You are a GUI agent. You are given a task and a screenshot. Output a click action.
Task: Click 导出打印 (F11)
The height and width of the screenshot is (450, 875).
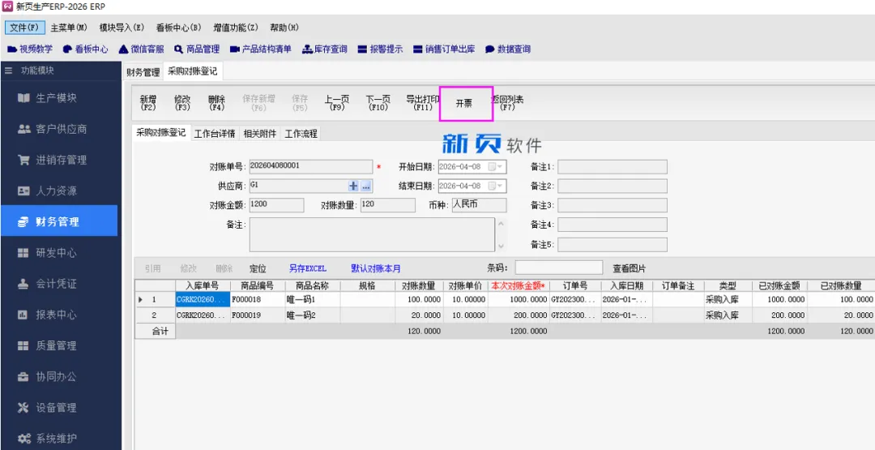pos(422,103)
